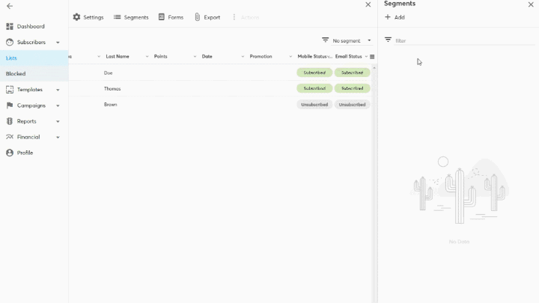The image size is (539, 303).
Task: Click the Settings gear icon
Action: click(76, 17)
